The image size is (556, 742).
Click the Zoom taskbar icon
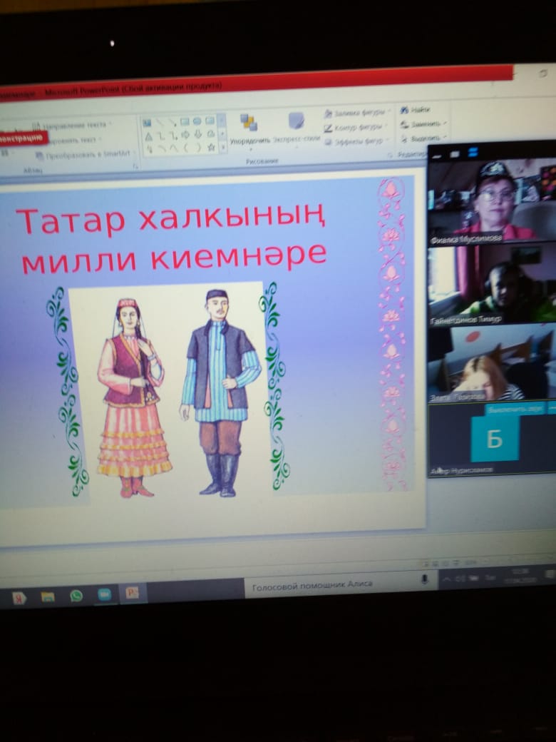click(x=104, y=594)
